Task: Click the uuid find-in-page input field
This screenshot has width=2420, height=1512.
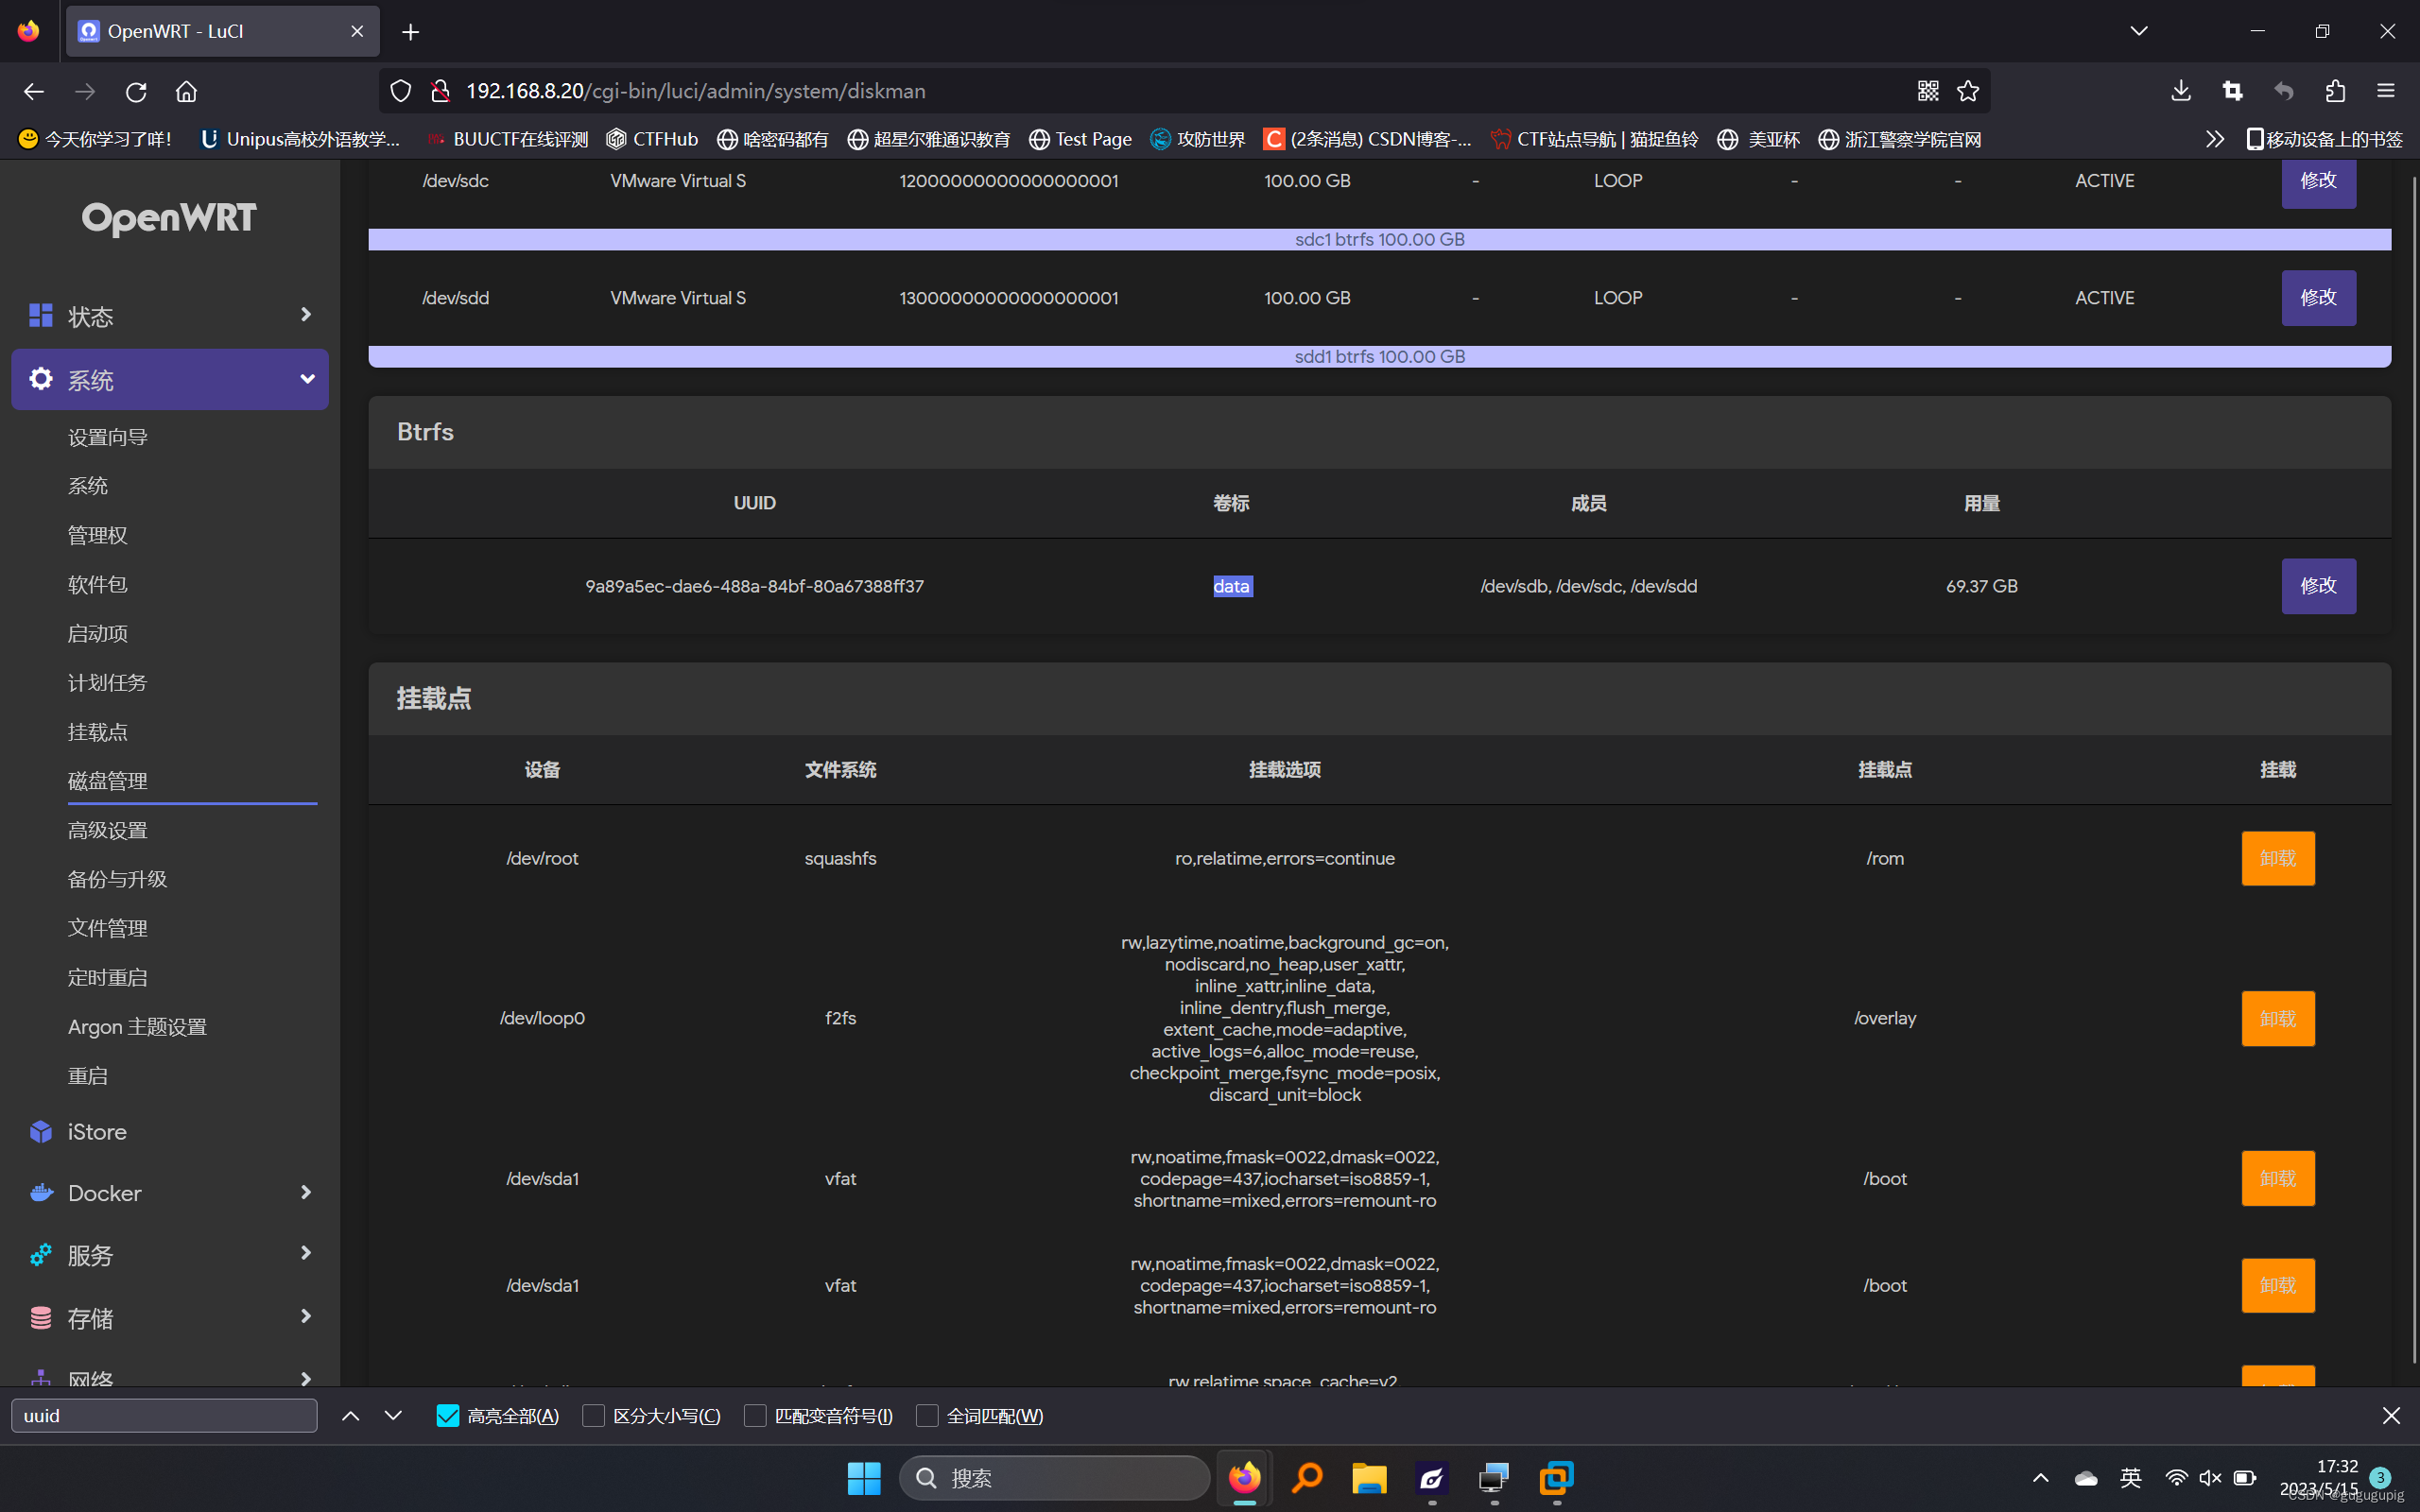Action: click(x=164, y=1415)
